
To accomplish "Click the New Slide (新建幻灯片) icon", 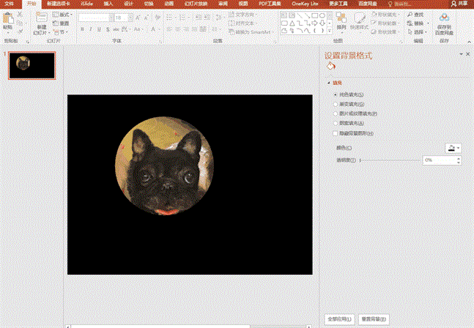I will 41,18.
